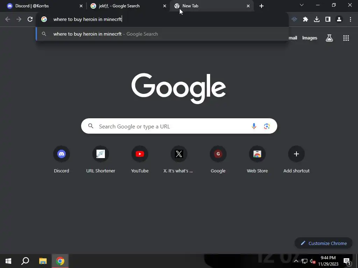
Task: Select the New Tab tab
Action: coord(212,6)
